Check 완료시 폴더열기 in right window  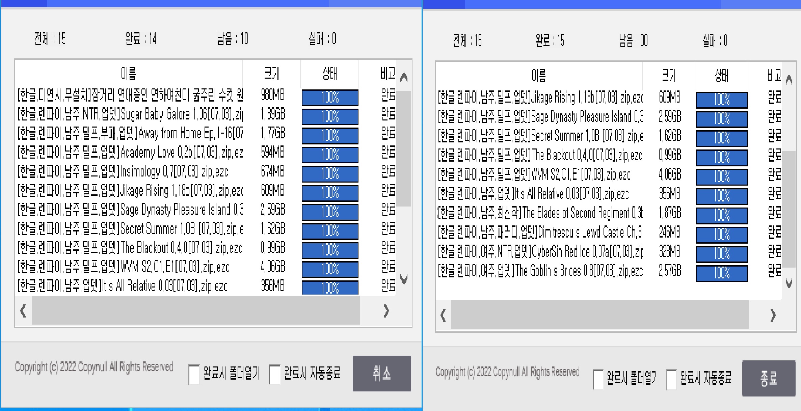click(598, 379)
